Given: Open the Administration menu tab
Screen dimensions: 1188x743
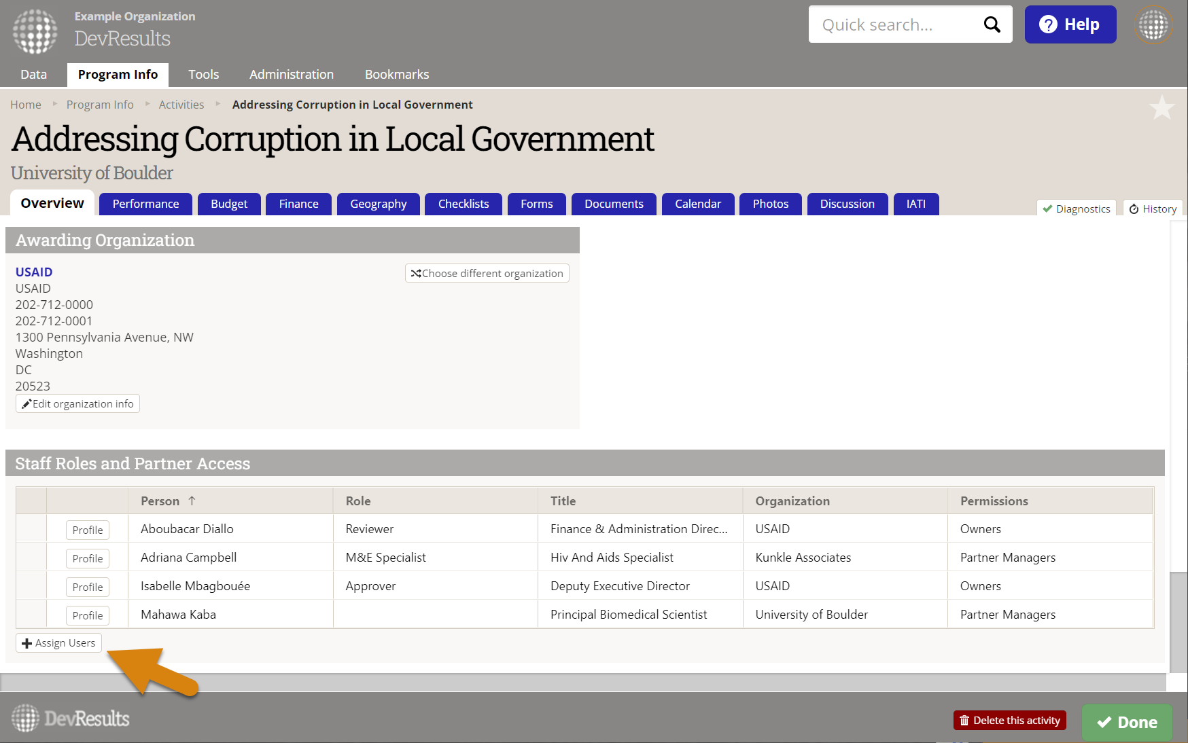Looking at the screenshot, I should [x=292, y=75].
